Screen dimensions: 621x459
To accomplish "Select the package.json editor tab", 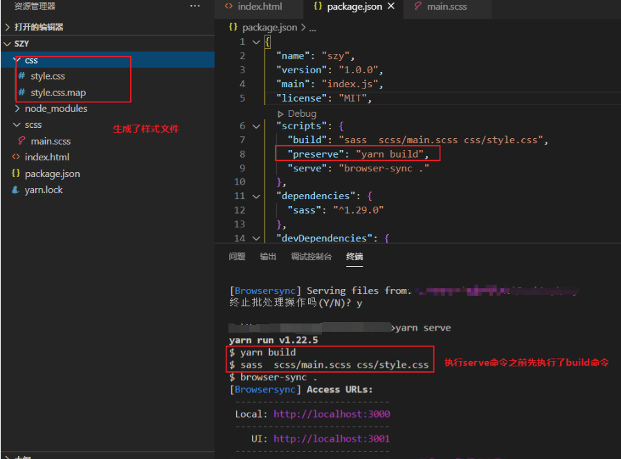I will click(x=354, y=7).
